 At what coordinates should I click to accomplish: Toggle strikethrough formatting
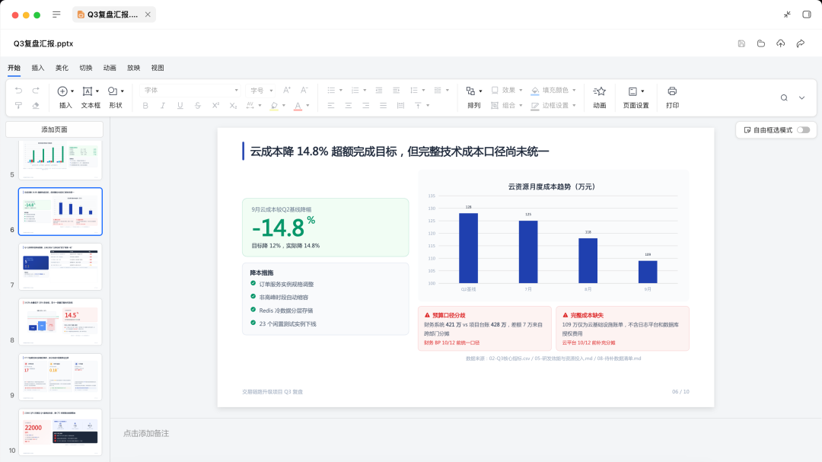point(198,105)
